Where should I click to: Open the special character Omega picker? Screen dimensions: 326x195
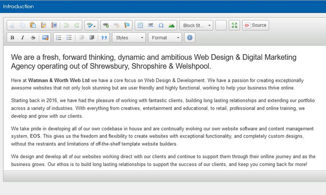point(161,25)
